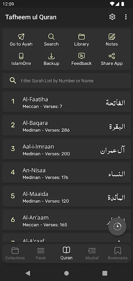The height and width of the screenshot is (281, 133).
Task: Open the Search shortcut
Action: pyautogui.click(x=51, y=37)
